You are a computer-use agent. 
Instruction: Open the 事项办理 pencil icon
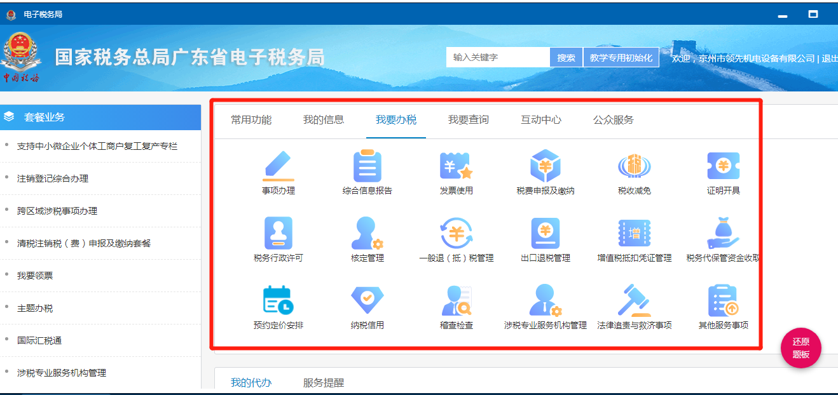pyautogui.click(x=278, y=166)
